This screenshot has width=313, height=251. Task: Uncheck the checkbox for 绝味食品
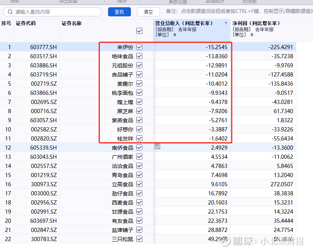(x=139, y=56)
